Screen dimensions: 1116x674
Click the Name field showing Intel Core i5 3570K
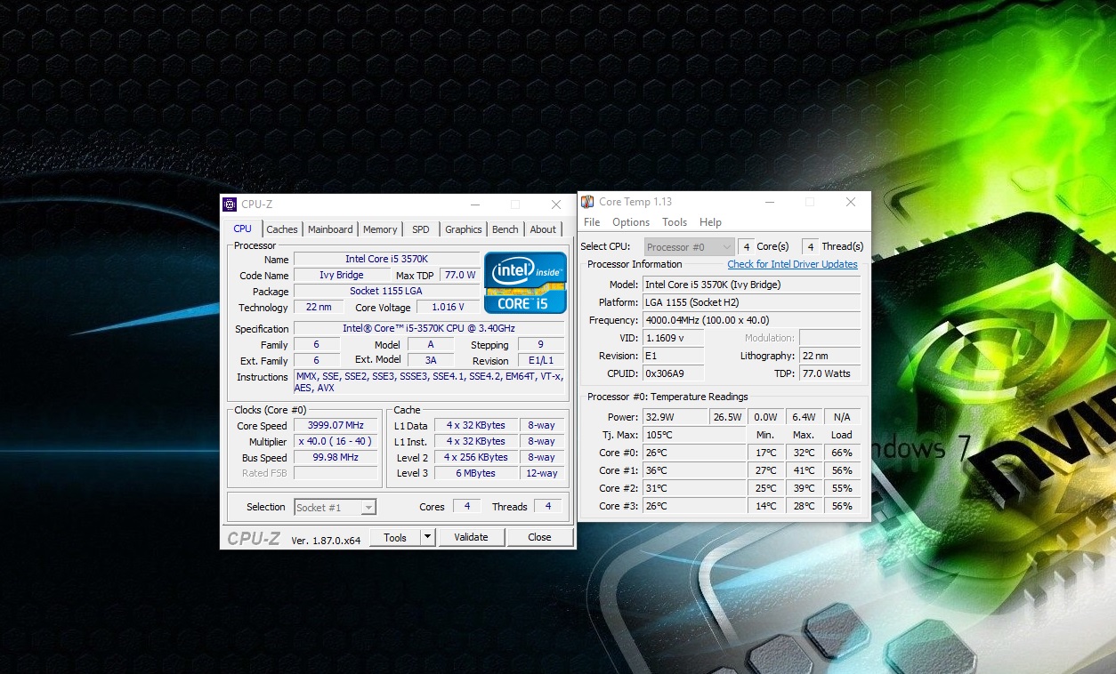click(x=386, y=259)
